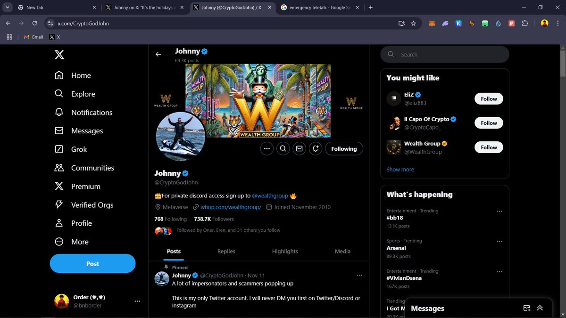Compose new message icon in Messages drawer
The width and height of the screenshot is (566, 318).
(x=527, y=308)
